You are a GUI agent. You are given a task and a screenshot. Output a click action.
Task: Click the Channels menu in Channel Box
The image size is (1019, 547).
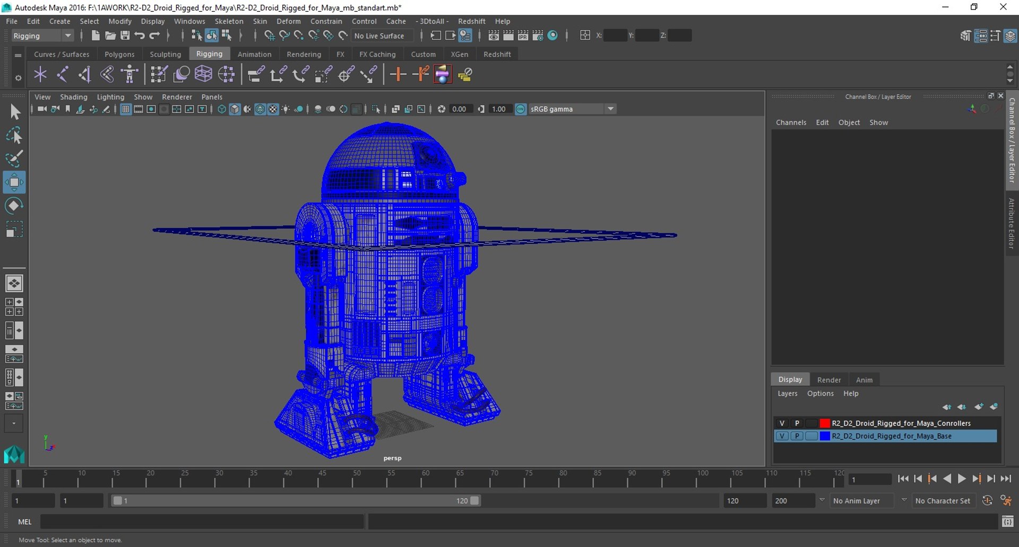791,122
